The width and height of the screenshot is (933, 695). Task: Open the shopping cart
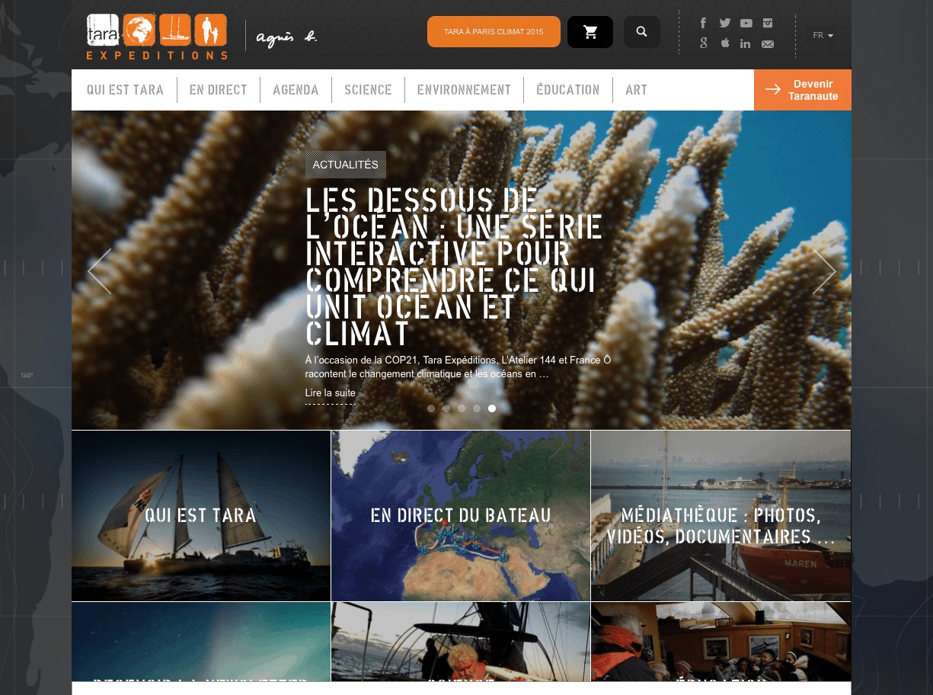pyautogui.click(x=590, y=32)
